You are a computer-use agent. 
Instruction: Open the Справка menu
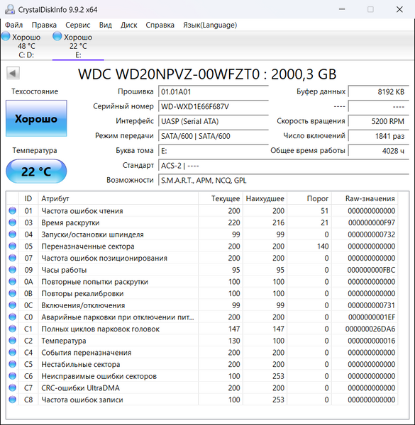tap(160, 25)
